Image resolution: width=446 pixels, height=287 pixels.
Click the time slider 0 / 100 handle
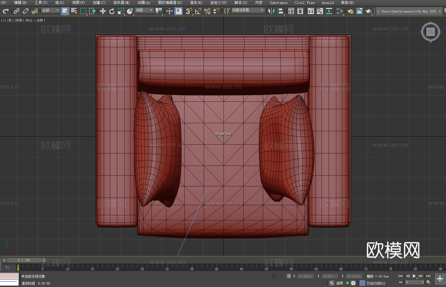pyautogui.click(x=24, y=260)
